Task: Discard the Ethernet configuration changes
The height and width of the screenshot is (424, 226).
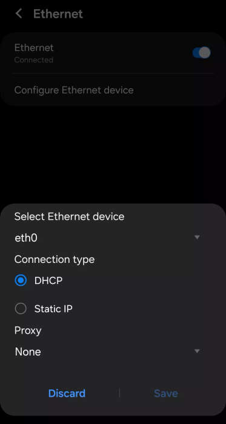Action: click(67, 393)
